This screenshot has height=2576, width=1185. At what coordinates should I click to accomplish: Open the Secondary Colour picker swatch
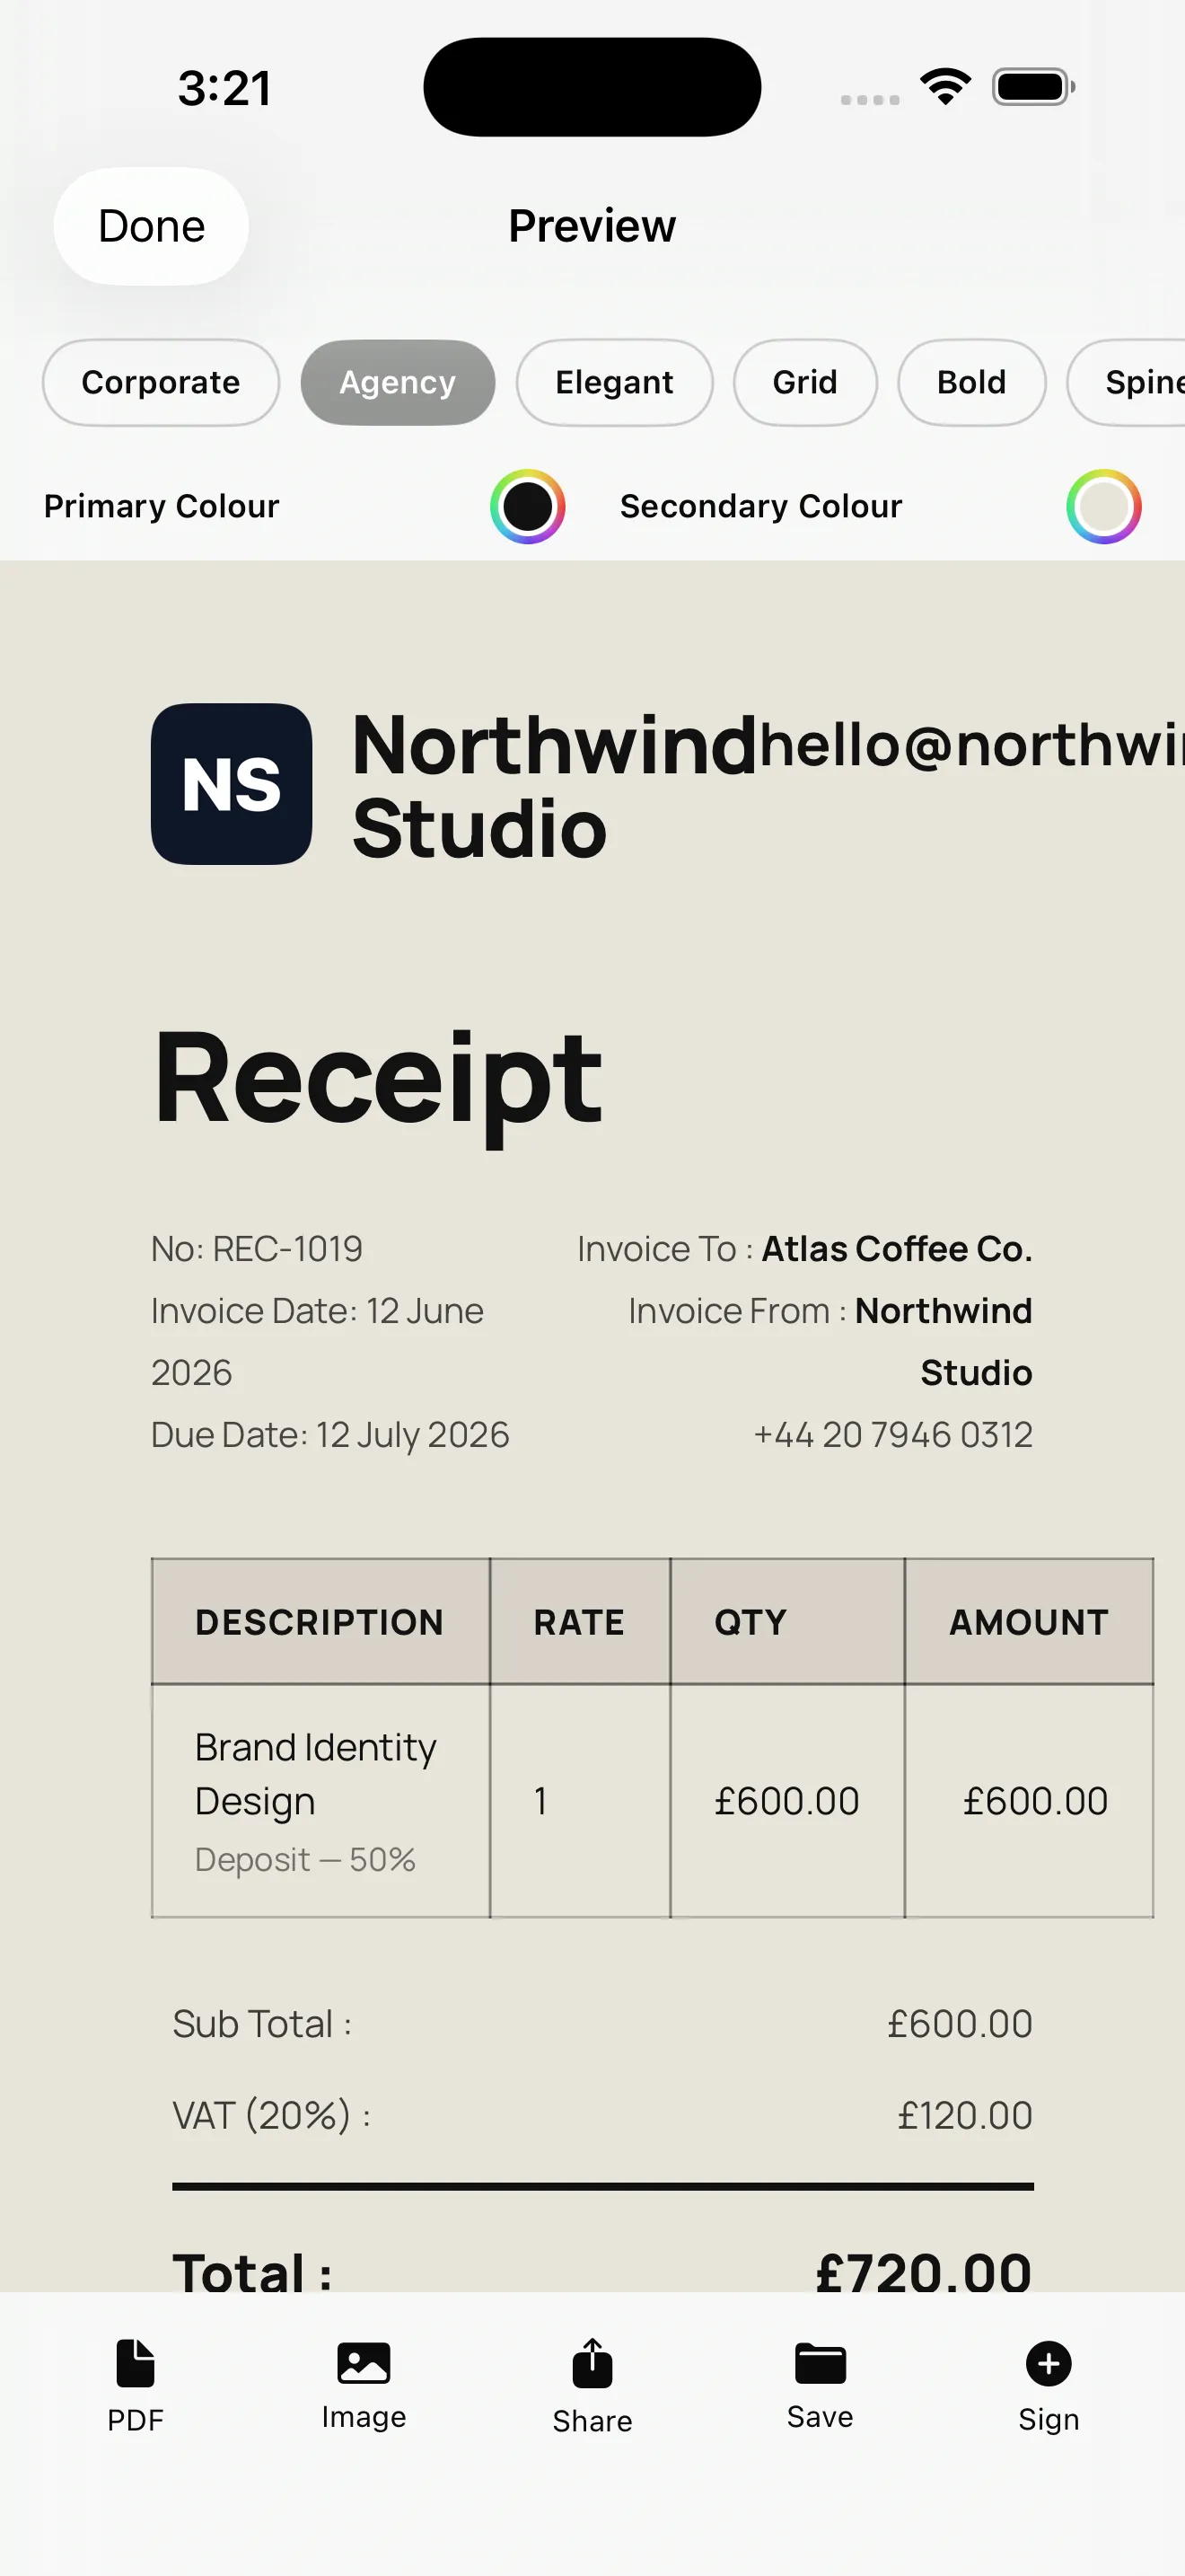(1103, 506)
